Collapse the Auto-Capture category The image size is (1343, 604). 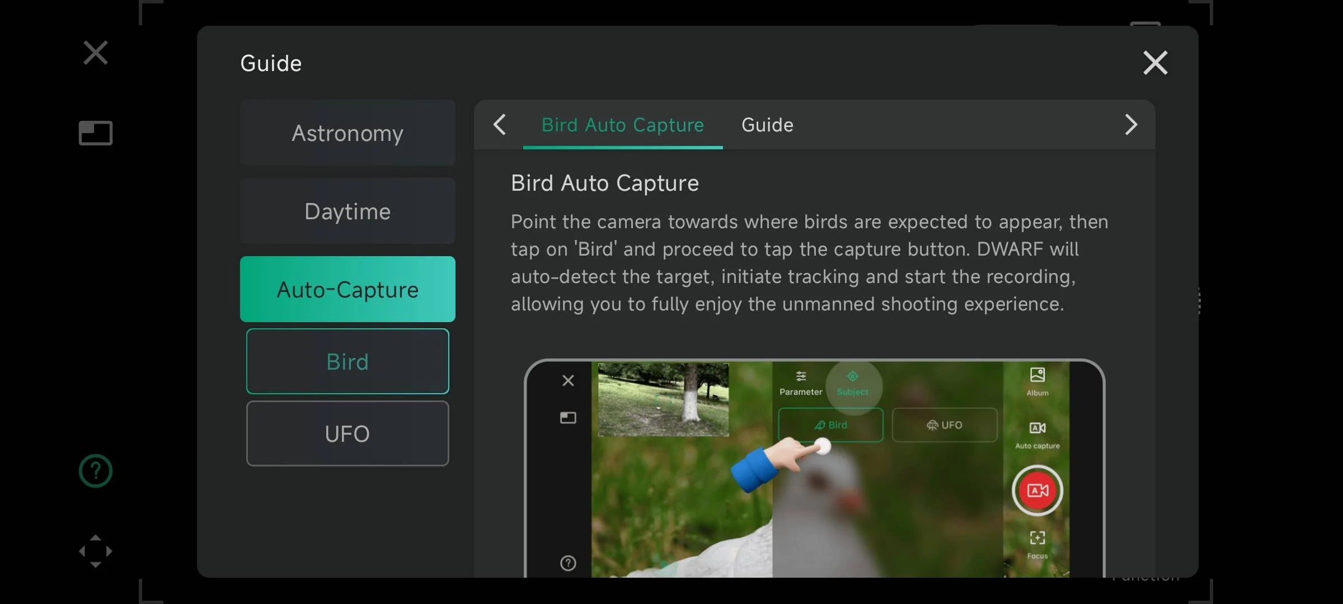pos(348,290)
